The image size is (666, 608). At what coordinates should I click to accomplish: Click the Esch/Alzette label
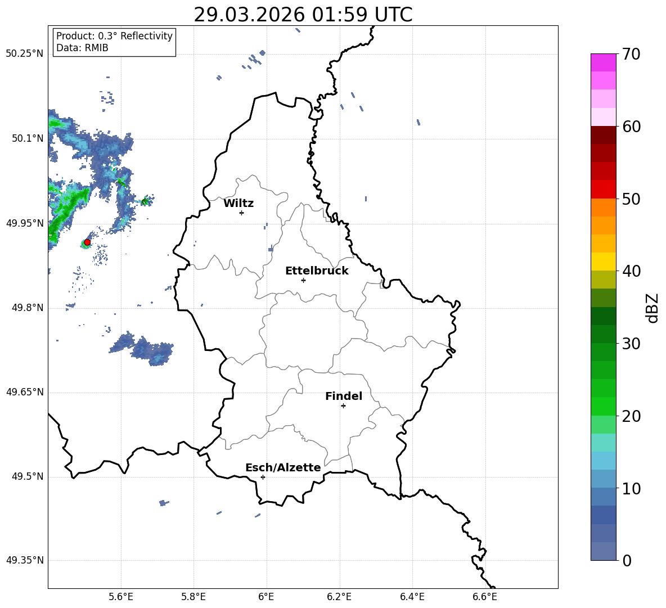(283, 467)
